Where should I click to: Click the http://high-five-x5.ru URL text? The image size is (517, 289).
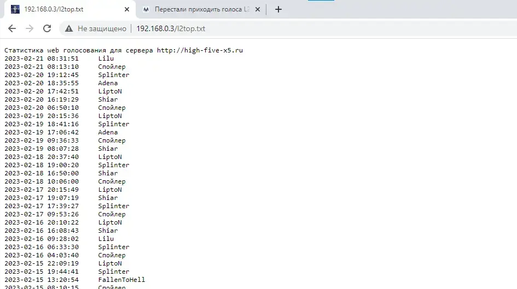200,50
